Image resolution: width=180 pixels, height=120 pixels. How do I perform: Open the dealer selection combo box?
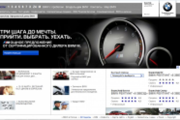127,76
